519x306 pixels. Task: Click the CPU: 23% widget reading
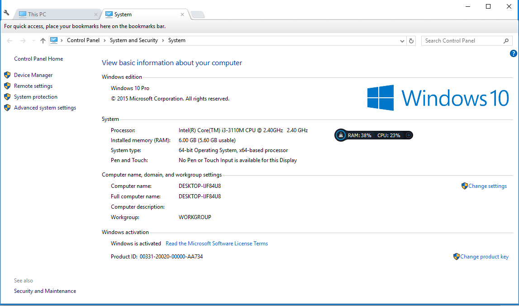(x=389, y=135)
